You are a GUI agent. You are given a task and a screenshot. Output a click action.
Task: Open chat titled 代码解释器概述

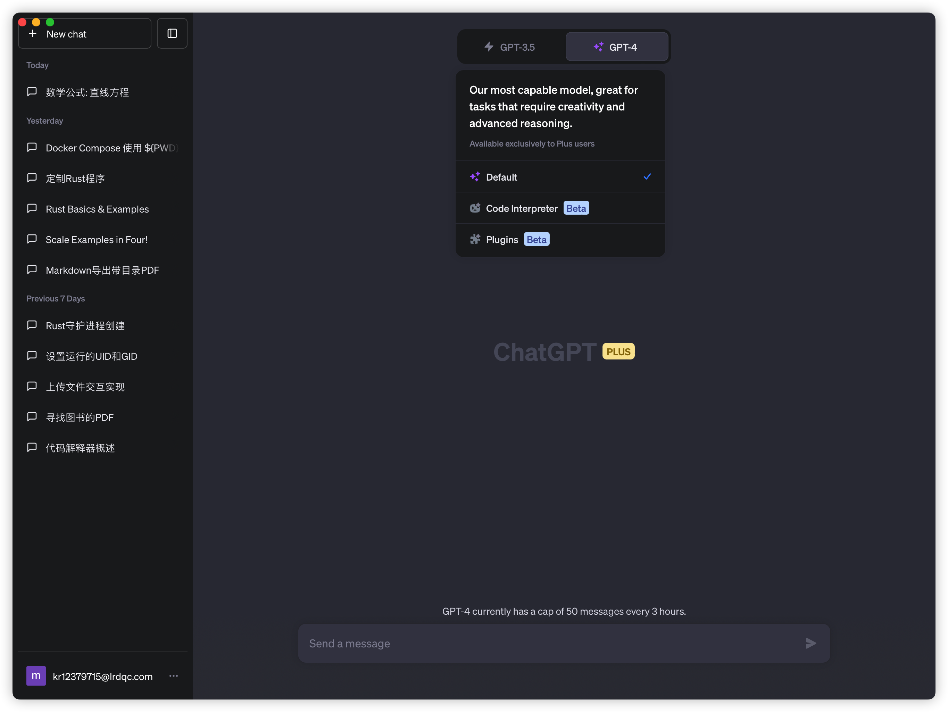103,448
